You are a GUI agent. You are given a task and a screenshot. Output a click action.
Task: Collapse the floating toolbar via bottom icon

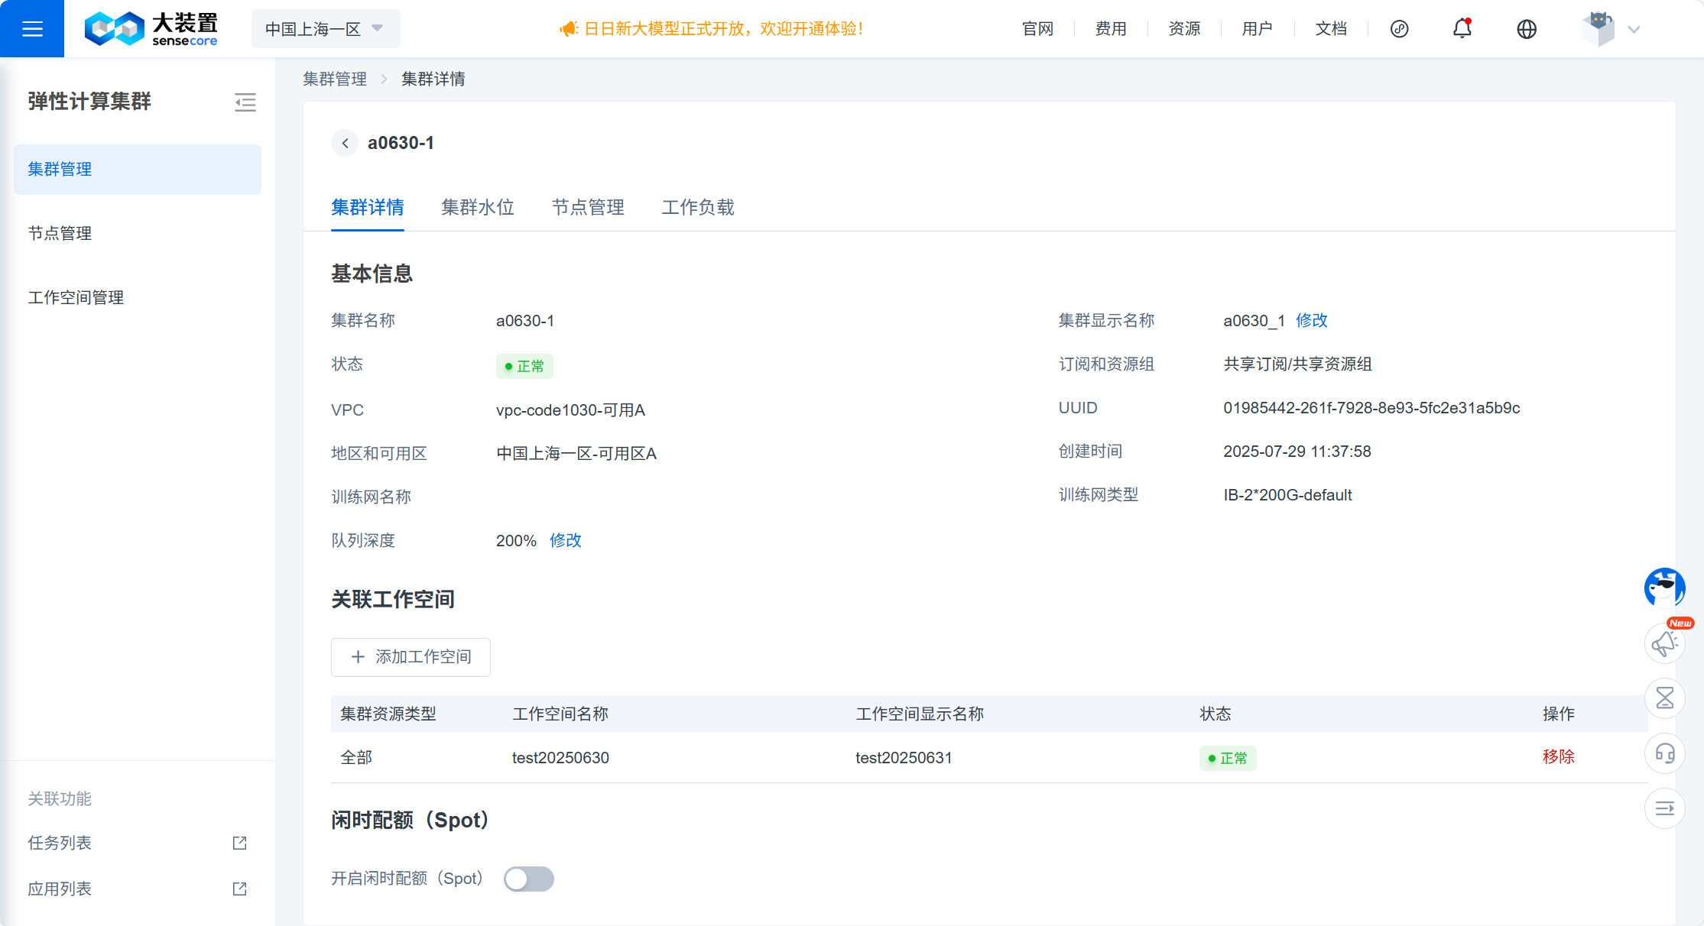(x=1664, y=808)
